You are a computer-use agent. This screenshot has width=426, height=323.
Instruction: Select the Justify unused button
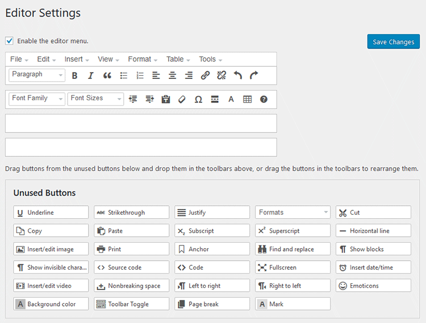pyautogui.click(x=212, y=212)
